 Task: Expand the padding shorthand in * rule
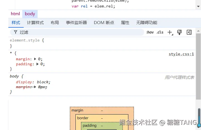[37, 64]
